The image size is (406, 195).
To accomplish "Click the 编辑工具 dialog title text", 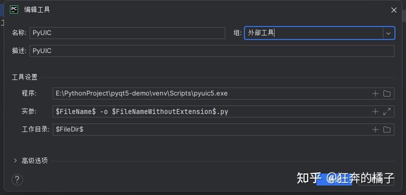I will click(37, 10).
